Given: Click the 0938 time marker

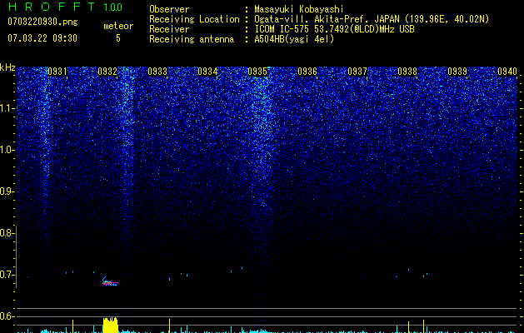Looking at the screenshot, I should click(407, 72).
